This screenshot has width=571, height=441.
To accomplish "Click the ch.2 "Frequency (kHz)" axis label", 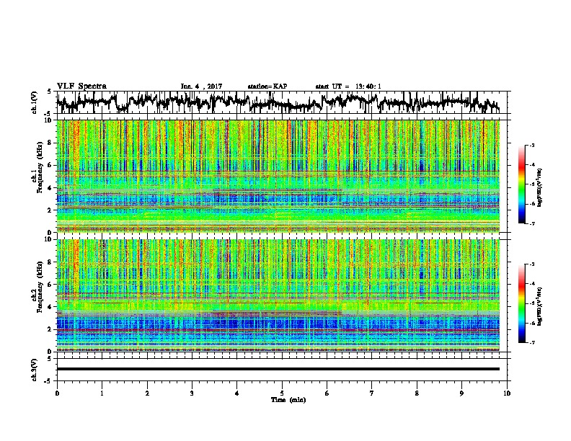I will 40,287.
